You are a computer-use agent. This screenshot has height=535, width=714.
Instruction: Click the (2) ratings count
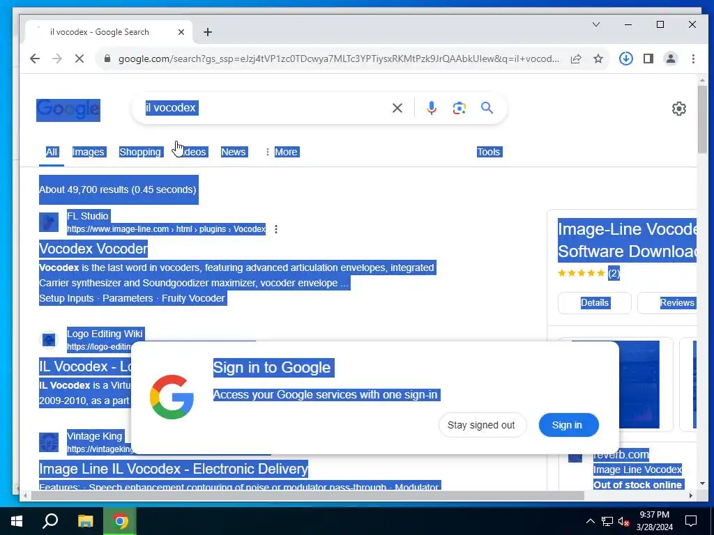614,273
